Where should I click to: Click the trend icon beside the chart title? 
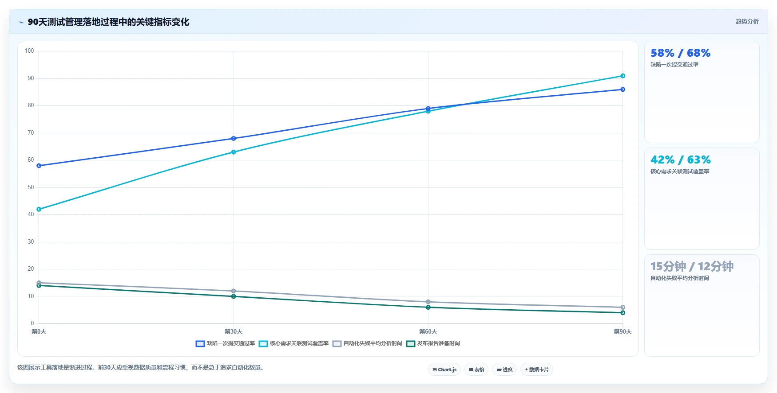pyautogui.click(x=21, y=22)
